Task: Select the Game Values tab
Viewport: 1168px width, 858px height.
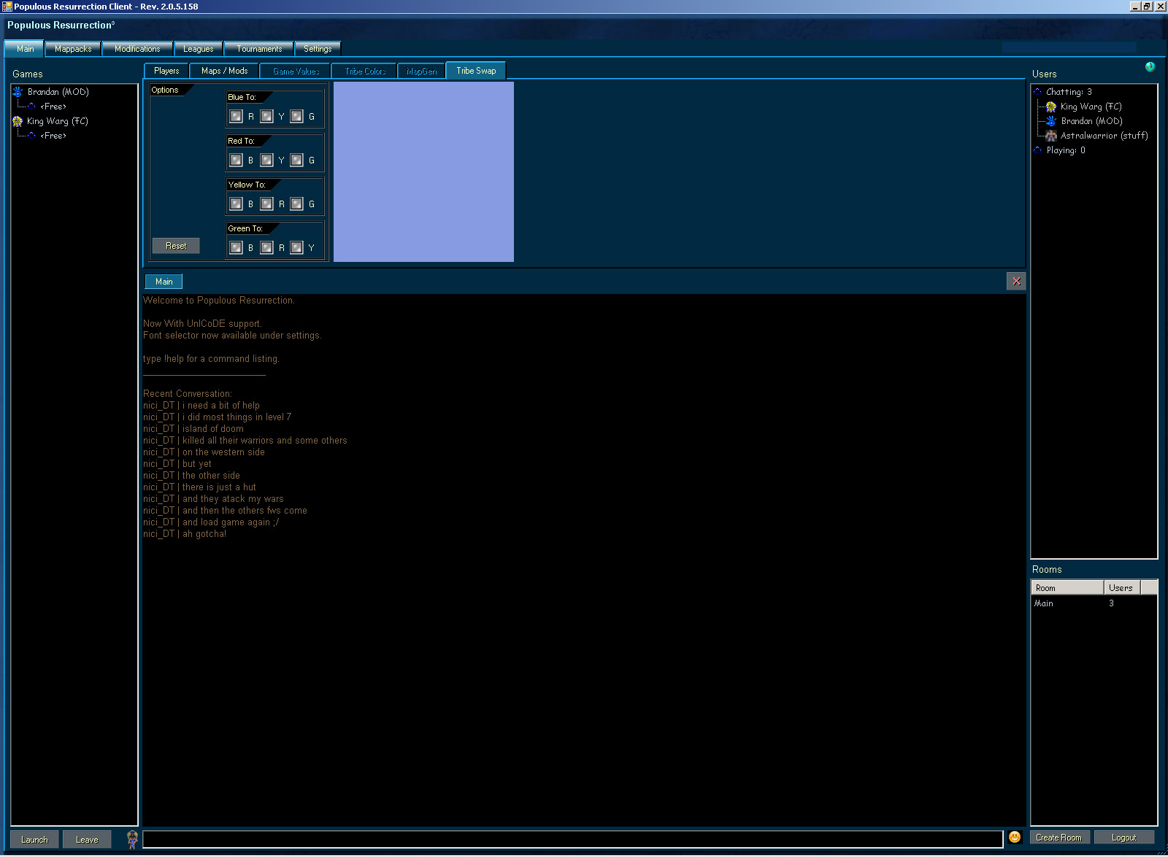Action: point(296,71)
